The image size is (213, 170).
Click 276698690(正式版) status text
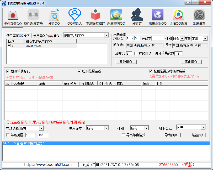pos(177,165)
